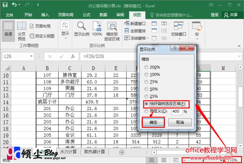Click the View Side by Side icon
Viewport: 244px width, 164px height.
(x=164, y=24)
